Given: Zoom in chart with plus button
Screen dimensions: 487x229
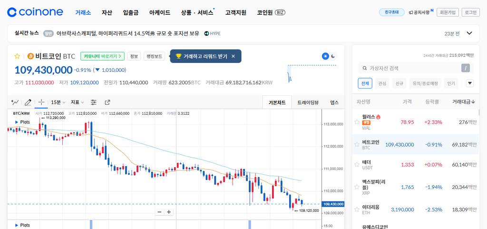Looking at the screenshot, I should [x=169, y=212].
